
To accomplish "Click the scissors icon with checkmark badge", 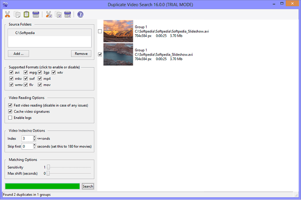I will tap(49, 15).
